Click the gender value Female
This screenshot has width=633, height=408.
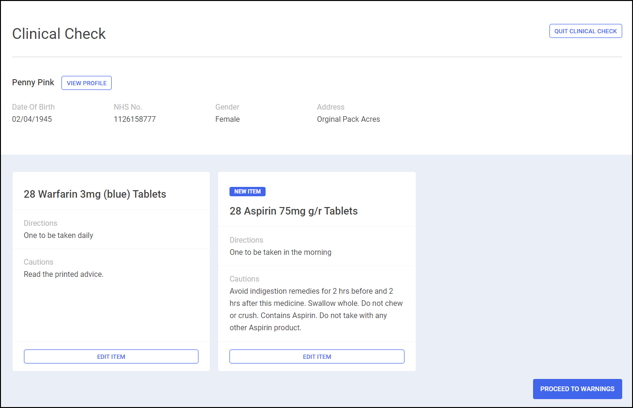[228, 119]
